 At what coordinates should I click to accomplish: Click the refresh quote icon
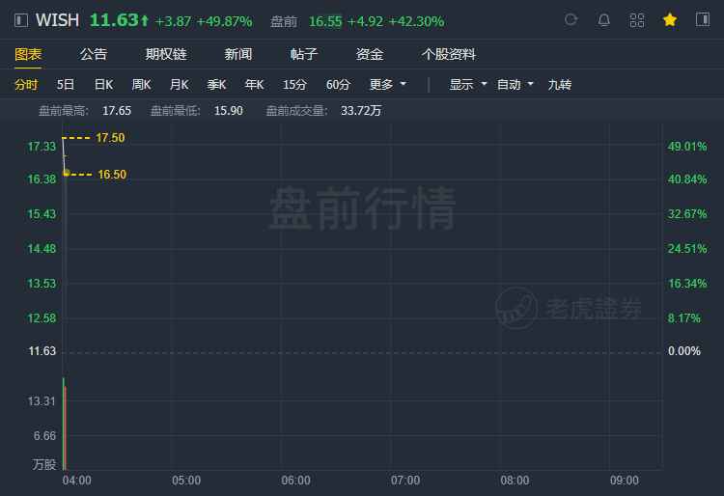pos(571,20)
